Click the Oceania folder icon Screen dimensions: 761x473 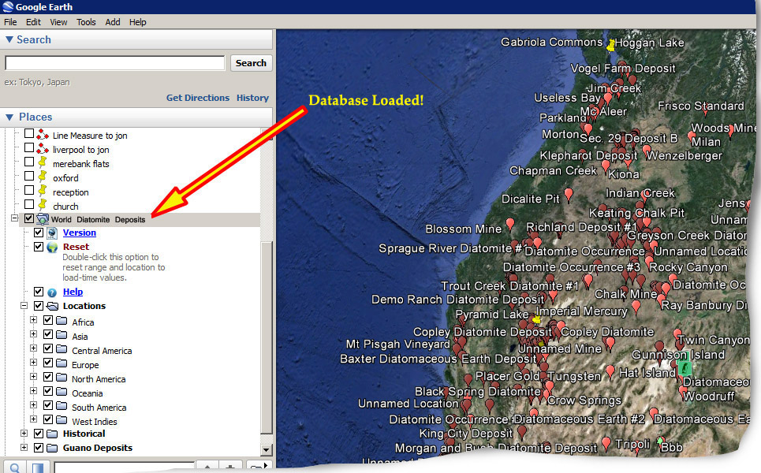click(x=62, y=391)
